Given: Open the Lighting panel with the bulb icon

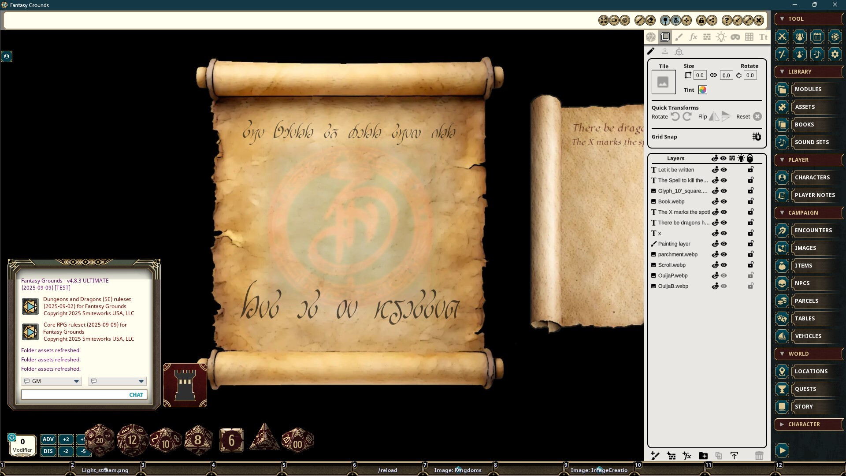Looking at the screenshot, I should (721, 37).
